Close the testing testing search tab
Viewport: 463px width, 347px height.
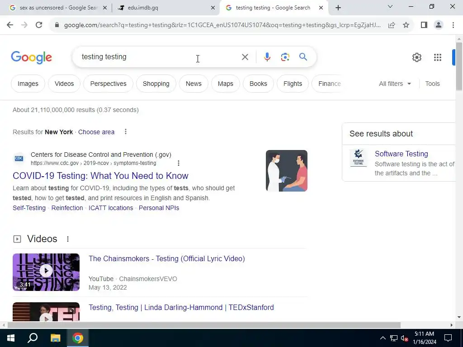pos(321,8)
